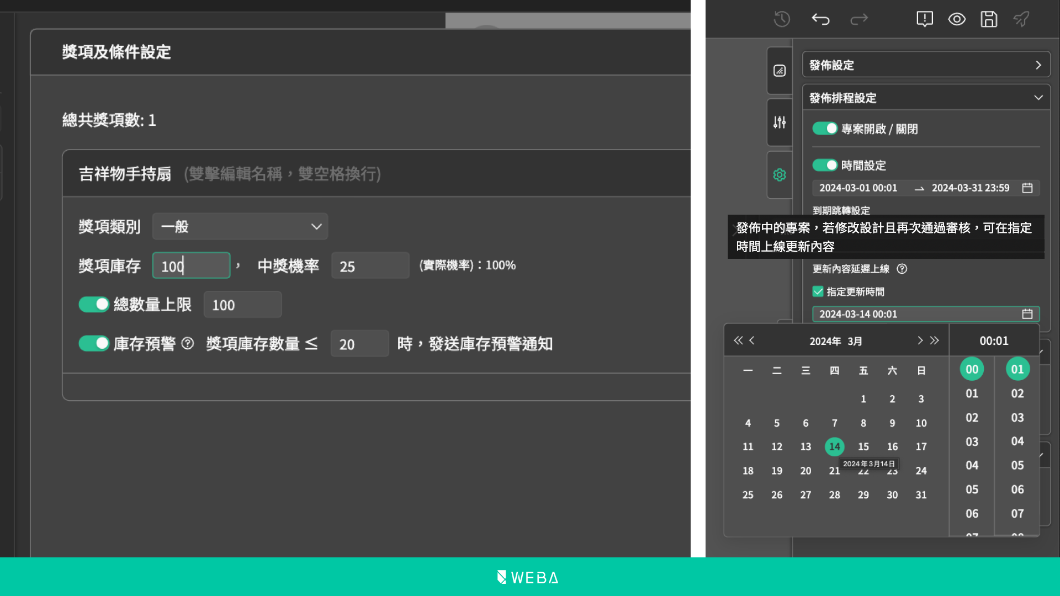The height and width of the screenshot is (596, 1060).
Task: Toggle the 專案開啟 / 關閉 switch
Action: coord(825,129)
